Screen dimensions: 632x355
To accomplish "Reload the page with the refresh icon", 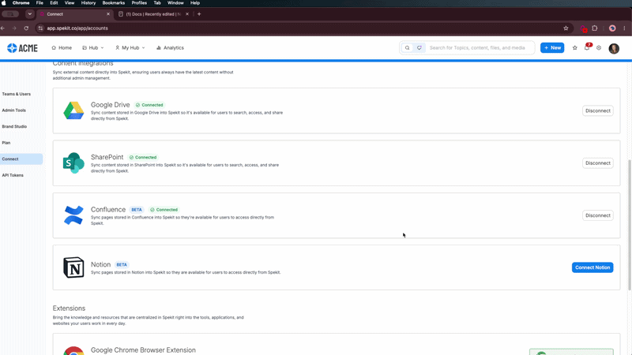I will point(26,28).
